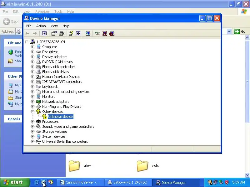The image size is (250, 187).
Task: Select the Floppy disk controllers entry
Action: coord(59,67)
